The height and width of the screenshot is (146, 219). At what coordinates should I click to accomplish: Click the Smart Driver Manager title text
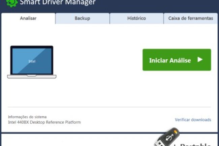coord(57,3)
